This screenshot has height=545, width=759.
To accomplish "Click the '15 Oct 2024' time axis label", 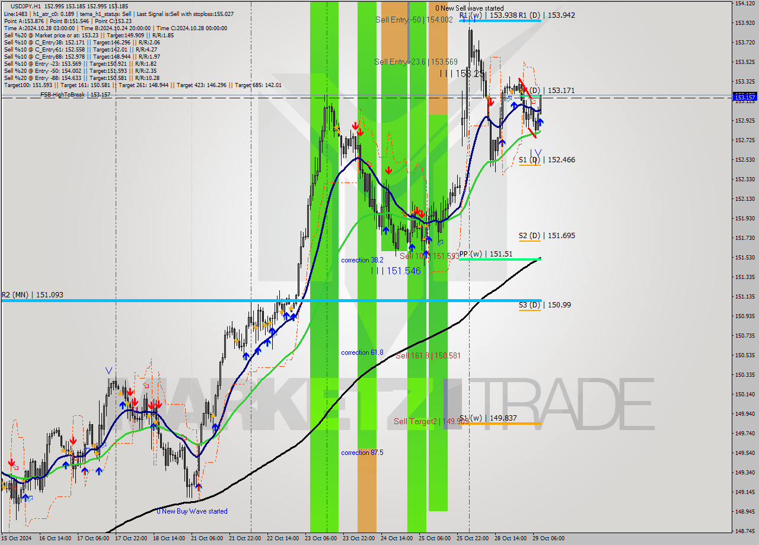I will coord(17,538).
